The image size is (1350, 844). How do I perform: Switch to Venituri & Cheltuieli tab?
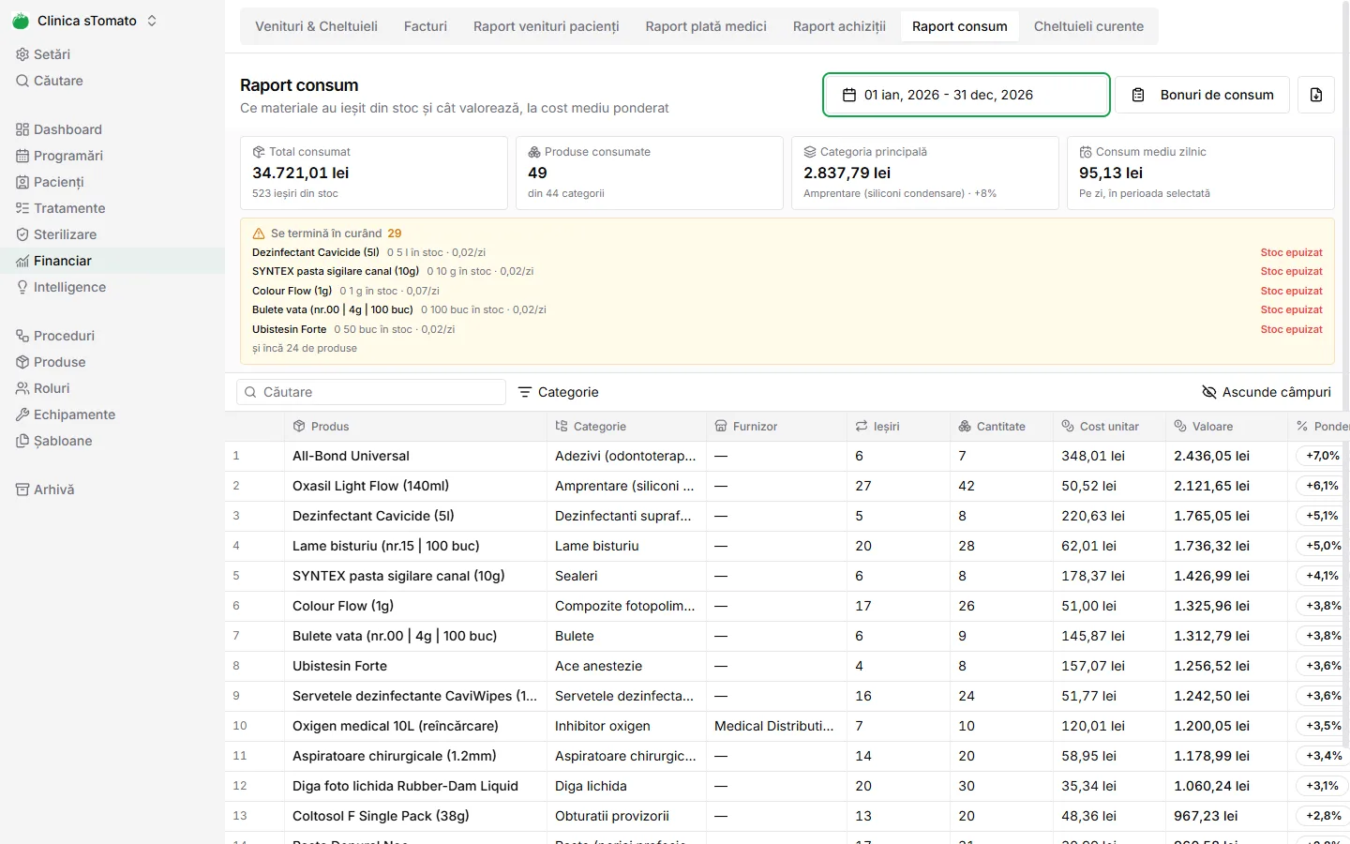pos(316,26)
